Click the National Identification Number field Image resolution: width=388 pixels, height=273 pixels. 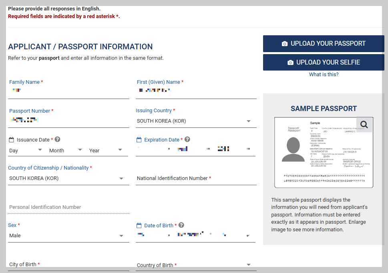pos(196,178)
